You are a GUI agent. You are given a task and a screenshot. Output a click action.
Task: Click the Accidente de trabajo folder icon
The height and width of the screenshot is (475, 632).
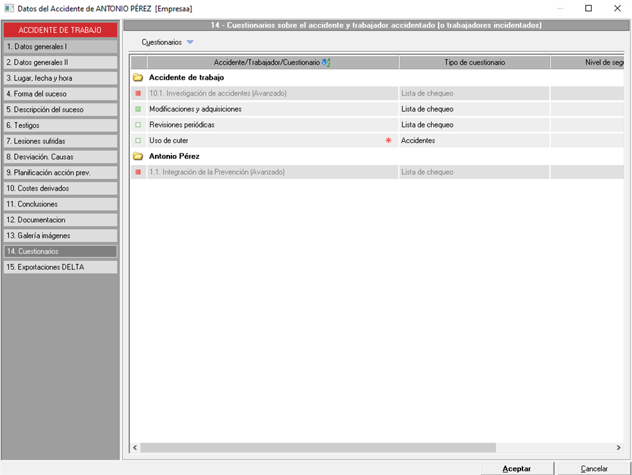tap(138, 78)
